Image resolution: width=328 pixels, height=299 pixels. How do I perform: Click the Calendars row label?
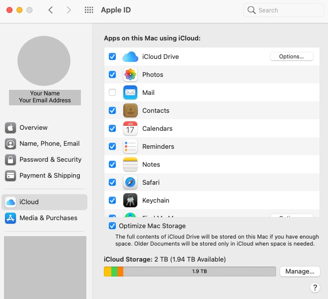coord(157,128)
